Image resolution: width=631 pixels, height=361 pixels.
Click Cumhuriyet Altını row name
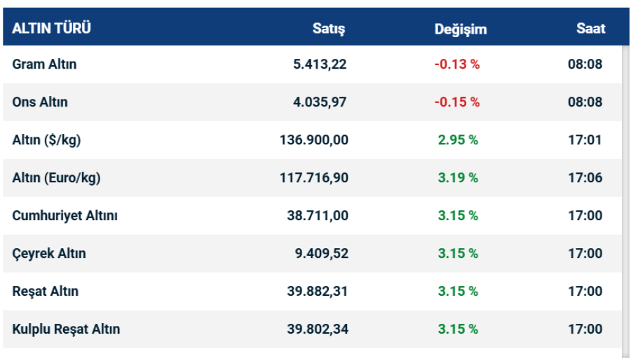65,216
